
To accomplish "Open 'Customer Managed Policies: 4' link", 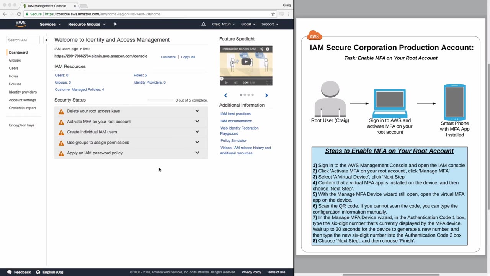I will point(79,89).
